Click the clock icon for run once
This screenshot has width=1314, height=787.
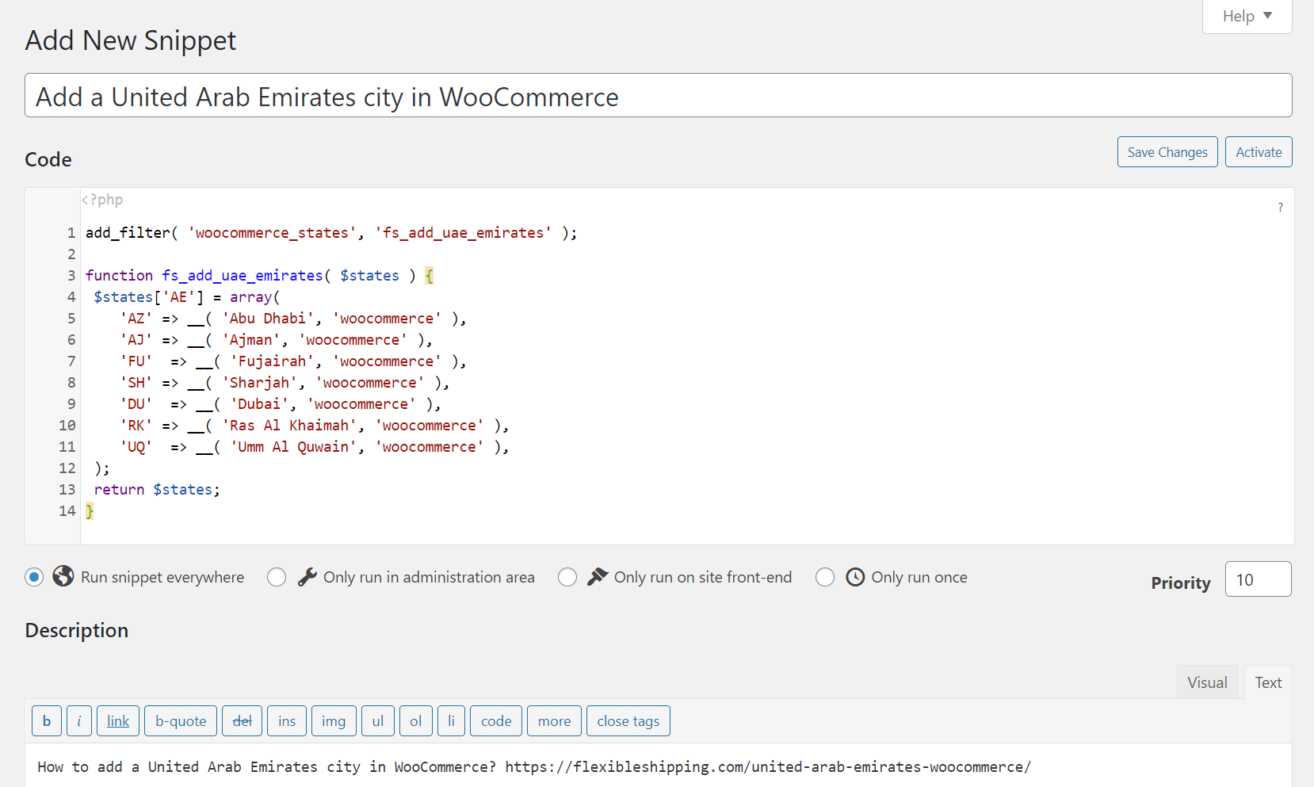click(x=855, y=577)
